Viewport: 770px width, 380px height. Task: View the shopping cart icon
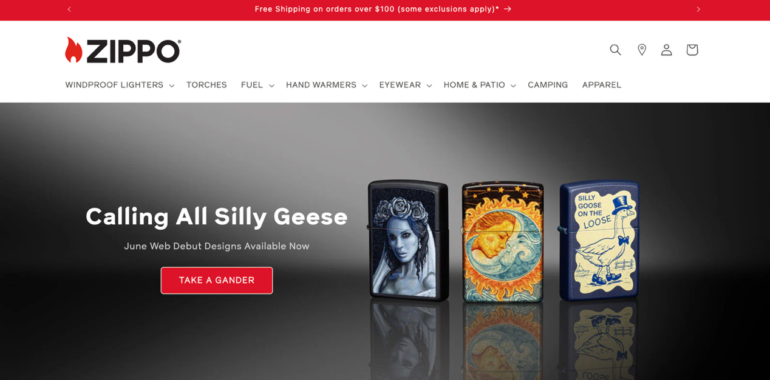click(x=692, y=50)
